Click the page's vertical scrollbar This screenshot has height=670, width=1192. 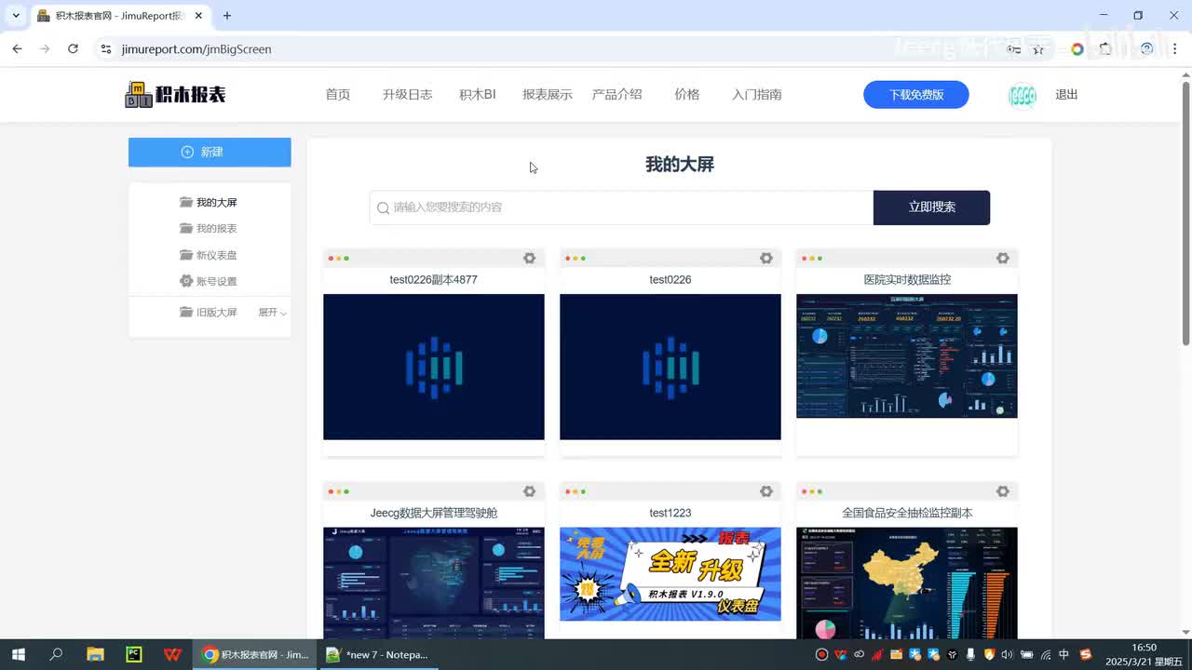(1185, 214)
